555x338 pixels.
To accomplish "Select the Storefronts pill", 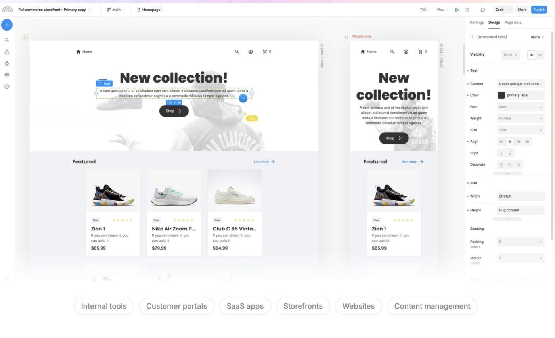I will pos(303,306).
